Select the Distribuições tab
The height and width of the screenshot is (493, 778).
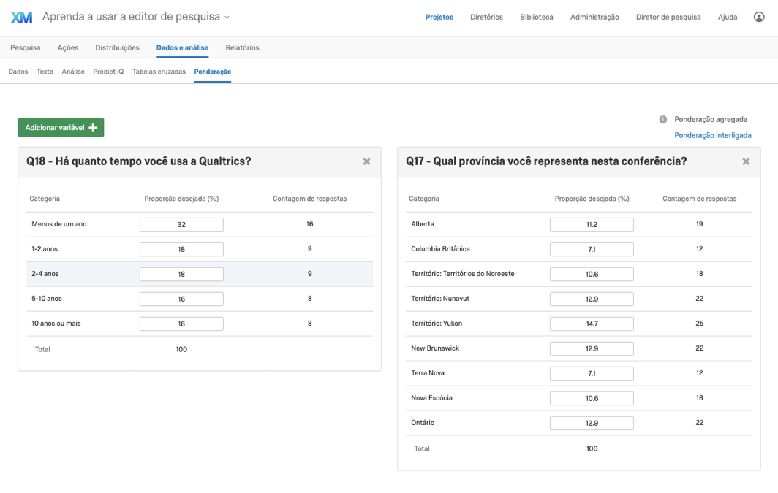(x=117, y=47)
